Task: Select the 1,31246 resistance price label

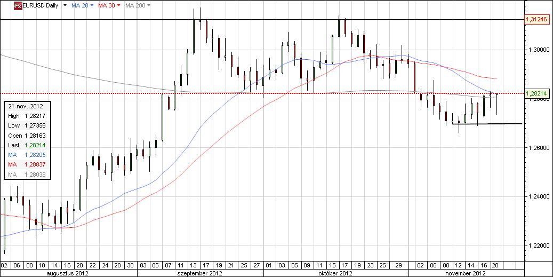Action: click(x=537, y=20)
